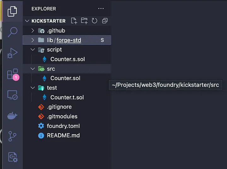This screenshot has height=169, width=227.
Task: Collapse all folders in Explorer
Action: [105, 21]
